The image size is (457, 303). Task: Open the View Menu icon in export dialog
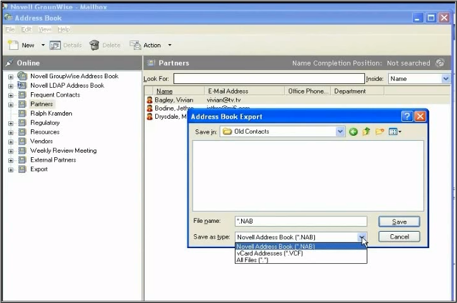point(395,132)
